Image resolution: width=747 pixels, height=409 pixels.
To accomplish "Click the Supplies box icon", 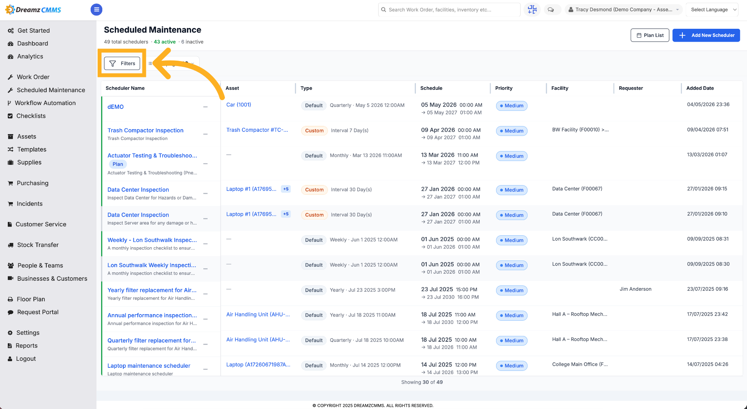I will (11, 163).
